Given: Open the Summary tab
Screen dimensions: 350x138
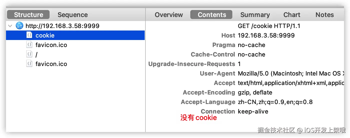Looking at the screenshot, I should point(255,15).
